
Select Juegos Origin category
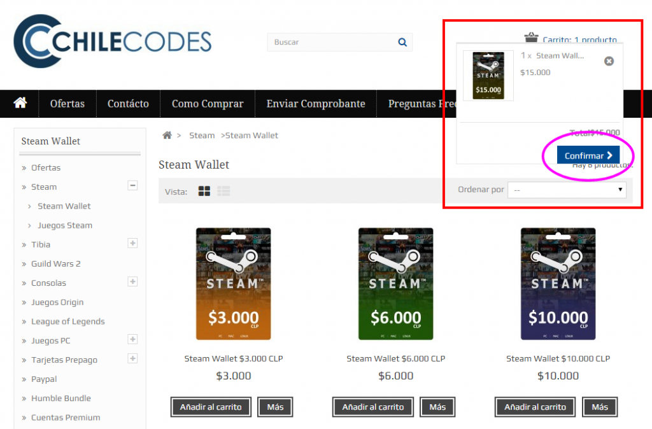57,302
